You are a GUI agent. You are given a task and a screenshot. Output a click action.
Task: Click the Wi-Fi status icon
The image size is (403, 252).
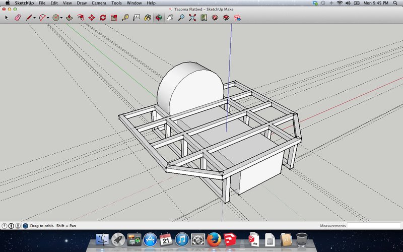tap(340, 3)
